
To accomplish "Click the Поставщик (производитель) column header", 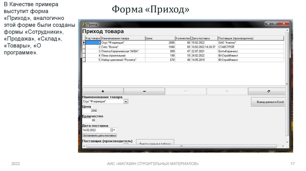I will click(251, 38).
